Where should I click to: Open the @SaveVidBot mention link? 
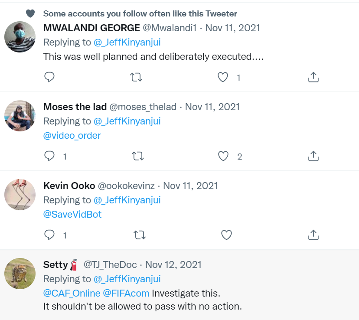coord(72,214)
